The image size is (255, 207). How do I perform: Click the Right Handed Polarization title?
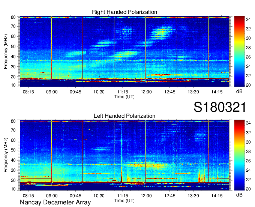click(124, 12)
